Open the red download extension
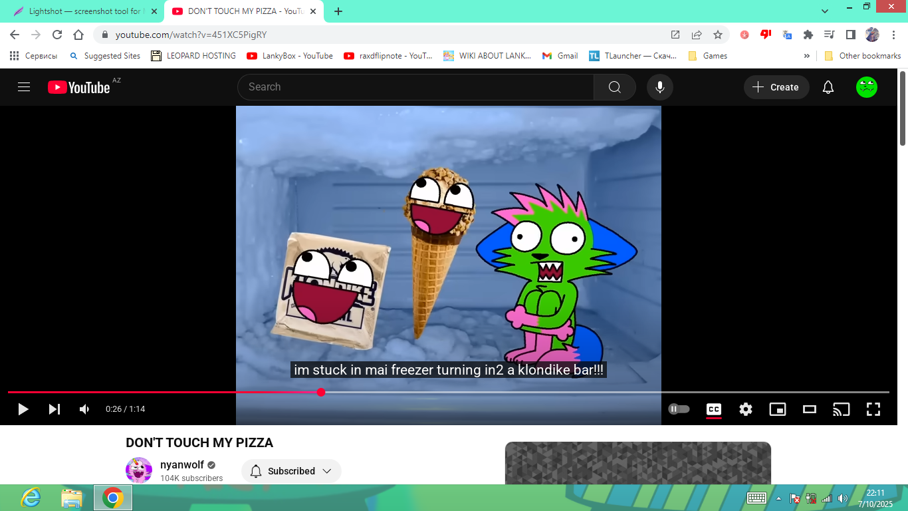 [744, 35]
